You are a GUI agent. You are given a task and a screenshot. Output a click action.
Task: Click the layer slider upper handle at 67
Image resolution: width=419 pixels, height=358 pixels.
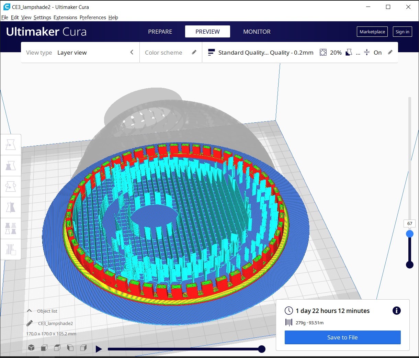click(409, 234)
